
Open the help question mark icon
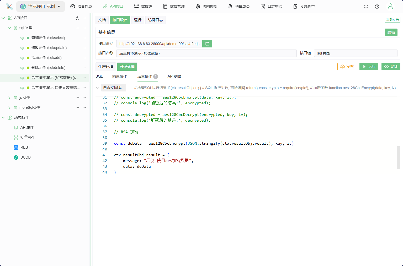[x=377, y=7]
